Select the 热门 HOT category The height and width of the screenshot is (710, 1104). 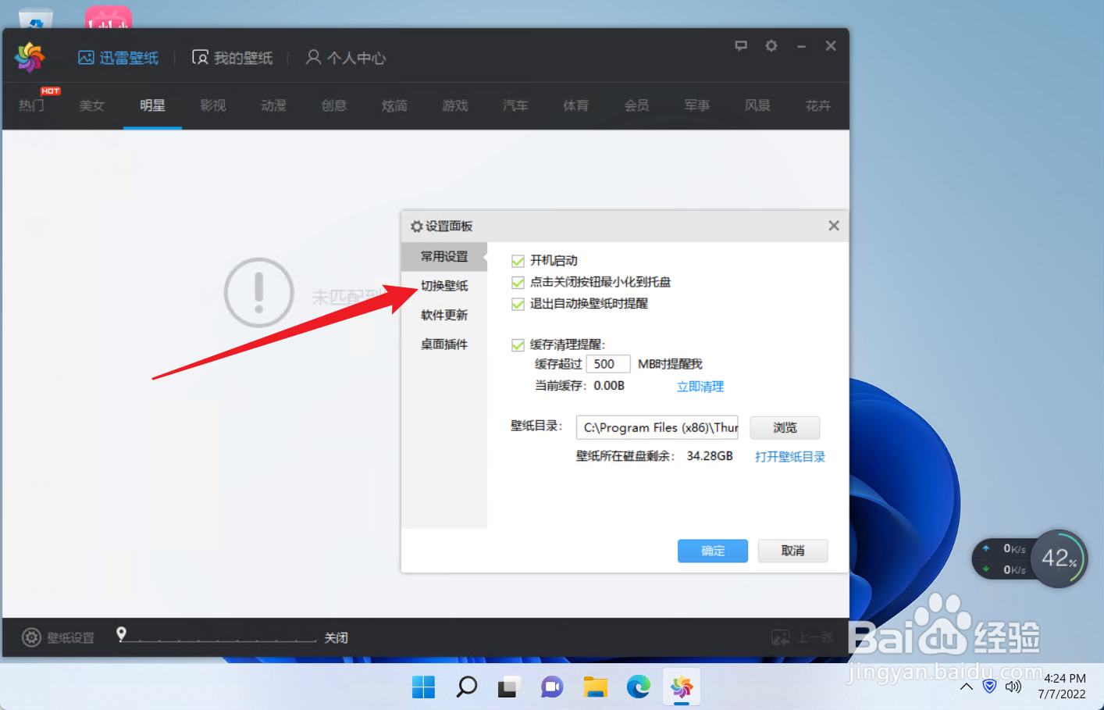[32, 105]
